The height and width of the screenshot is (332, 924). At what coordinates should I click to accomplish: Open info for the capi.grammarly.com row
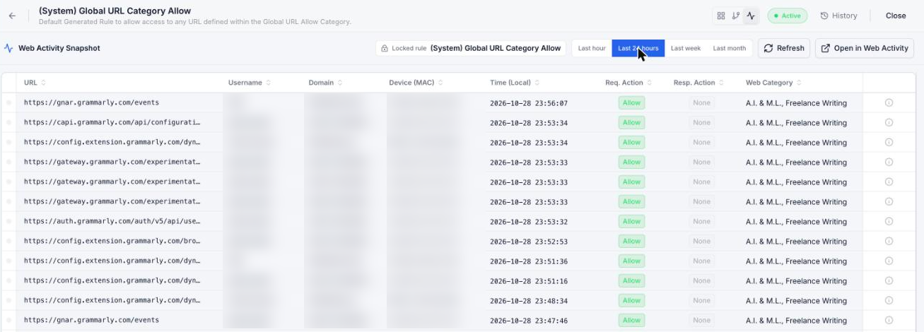[x=889, y=122]
